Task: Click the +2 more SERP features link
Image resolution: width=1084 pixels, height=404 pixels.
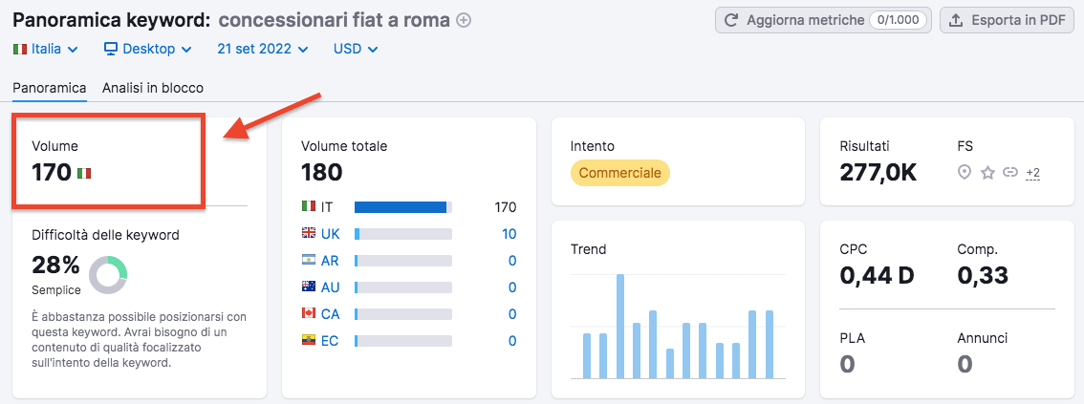Action: tap(1032, 173)
